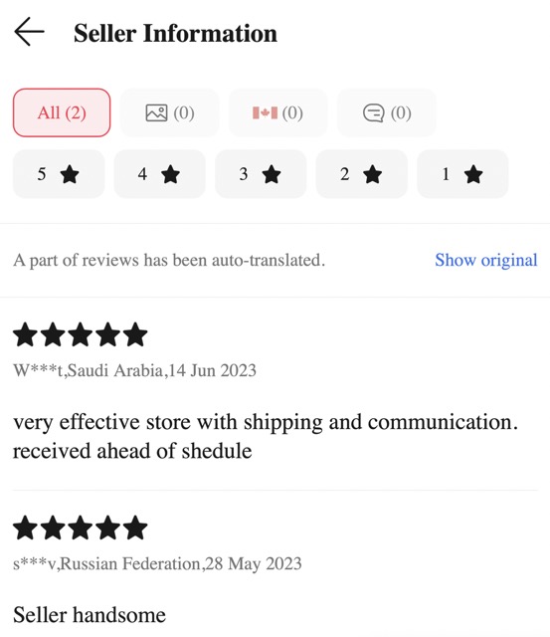Filter by the 1 star rating
The image size is (550, 637).
[x=462, y=174]
